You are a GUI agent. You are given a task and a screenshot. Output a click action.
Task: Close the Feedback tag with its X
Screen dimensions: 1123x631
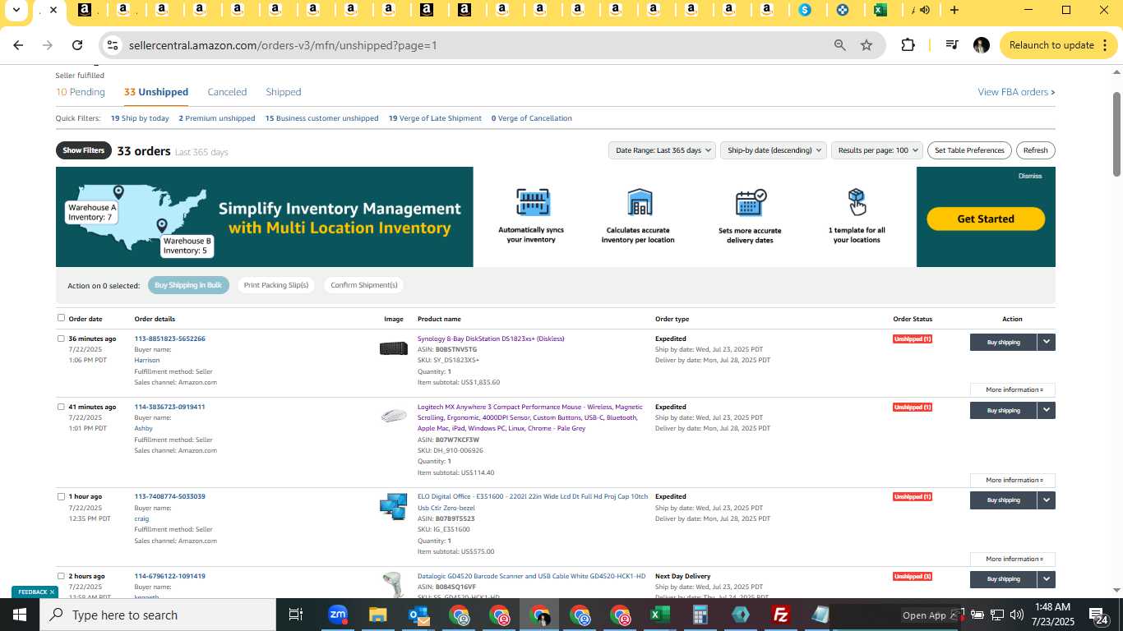click(52, 592)
